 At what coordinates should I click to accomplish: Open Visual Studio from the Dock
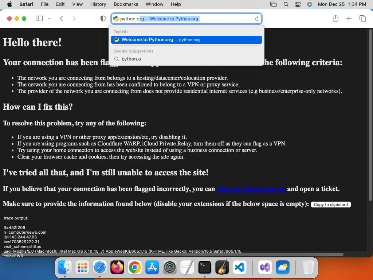pyautogui.click(x=265, y=267)
